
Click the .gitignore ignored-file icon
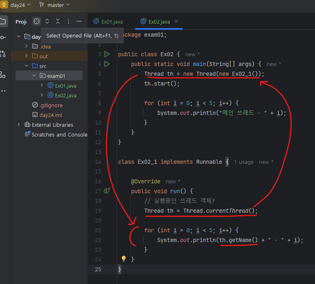(35, 105)
